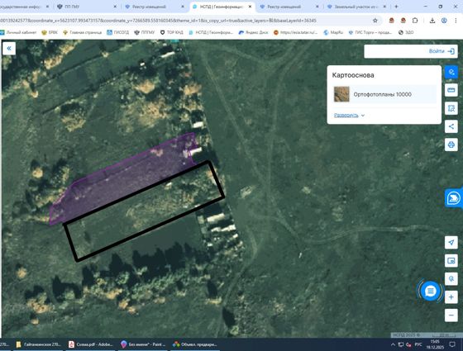Zoom in the map with plus button

[451, 297]
